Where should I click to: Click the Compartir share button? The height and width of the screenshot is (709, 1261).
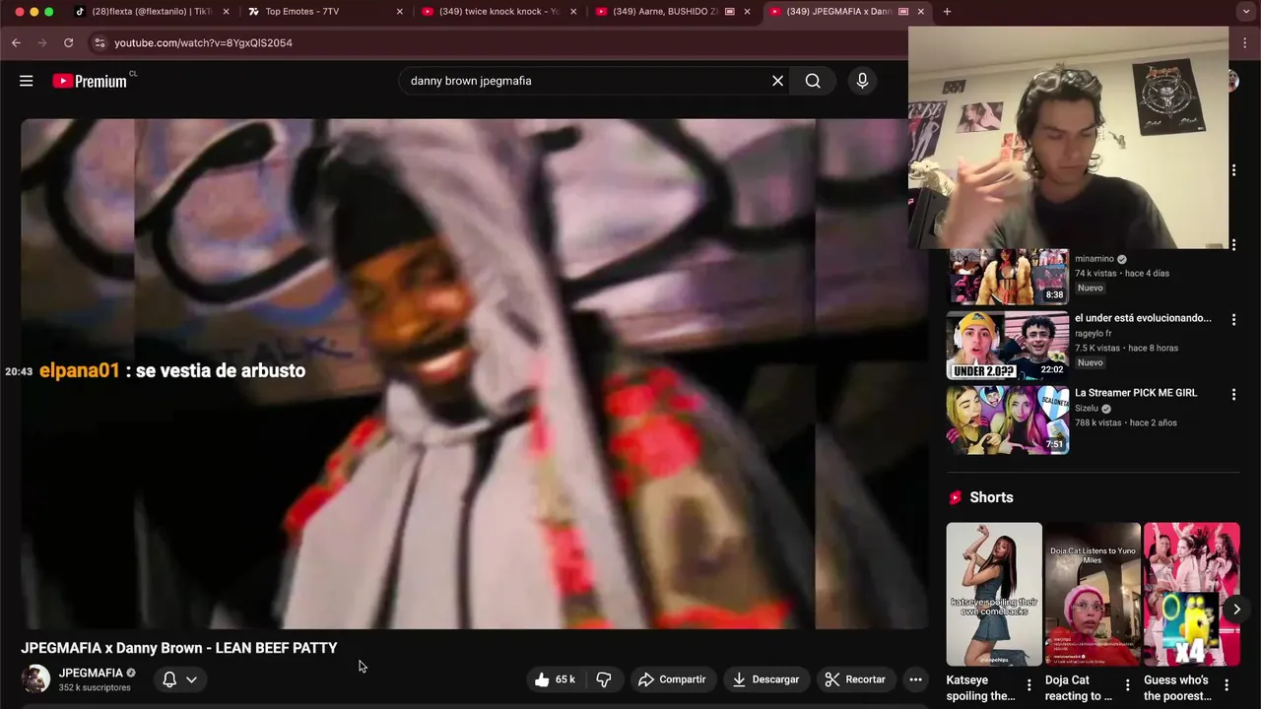tap(672, 679)
